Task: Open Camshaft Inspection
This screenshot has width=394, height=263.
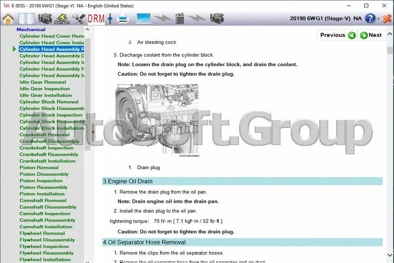Action: click(x=45, y=213)
